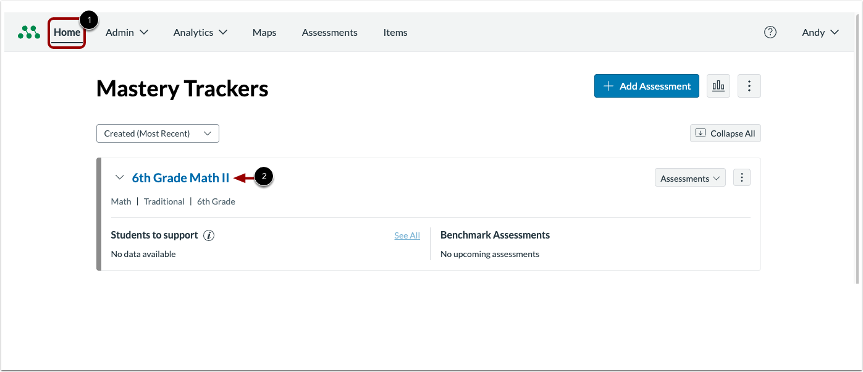Open the reports bar chart icon
Image resolution: width=863 pixels, height=372 pixels.
click(x=718, y=86)
